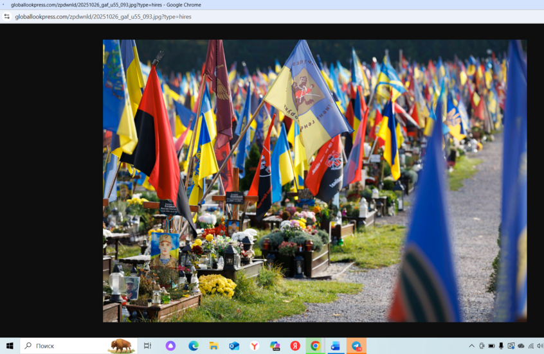The image size is (544, 354).
Task: Open Outlook from the taskbar
Action: coord(234,346)
